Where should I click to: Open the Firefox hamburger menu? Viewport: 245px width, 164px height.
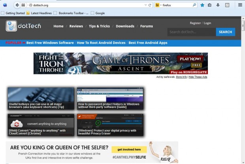pyautogui.click(x=240, y=5)
